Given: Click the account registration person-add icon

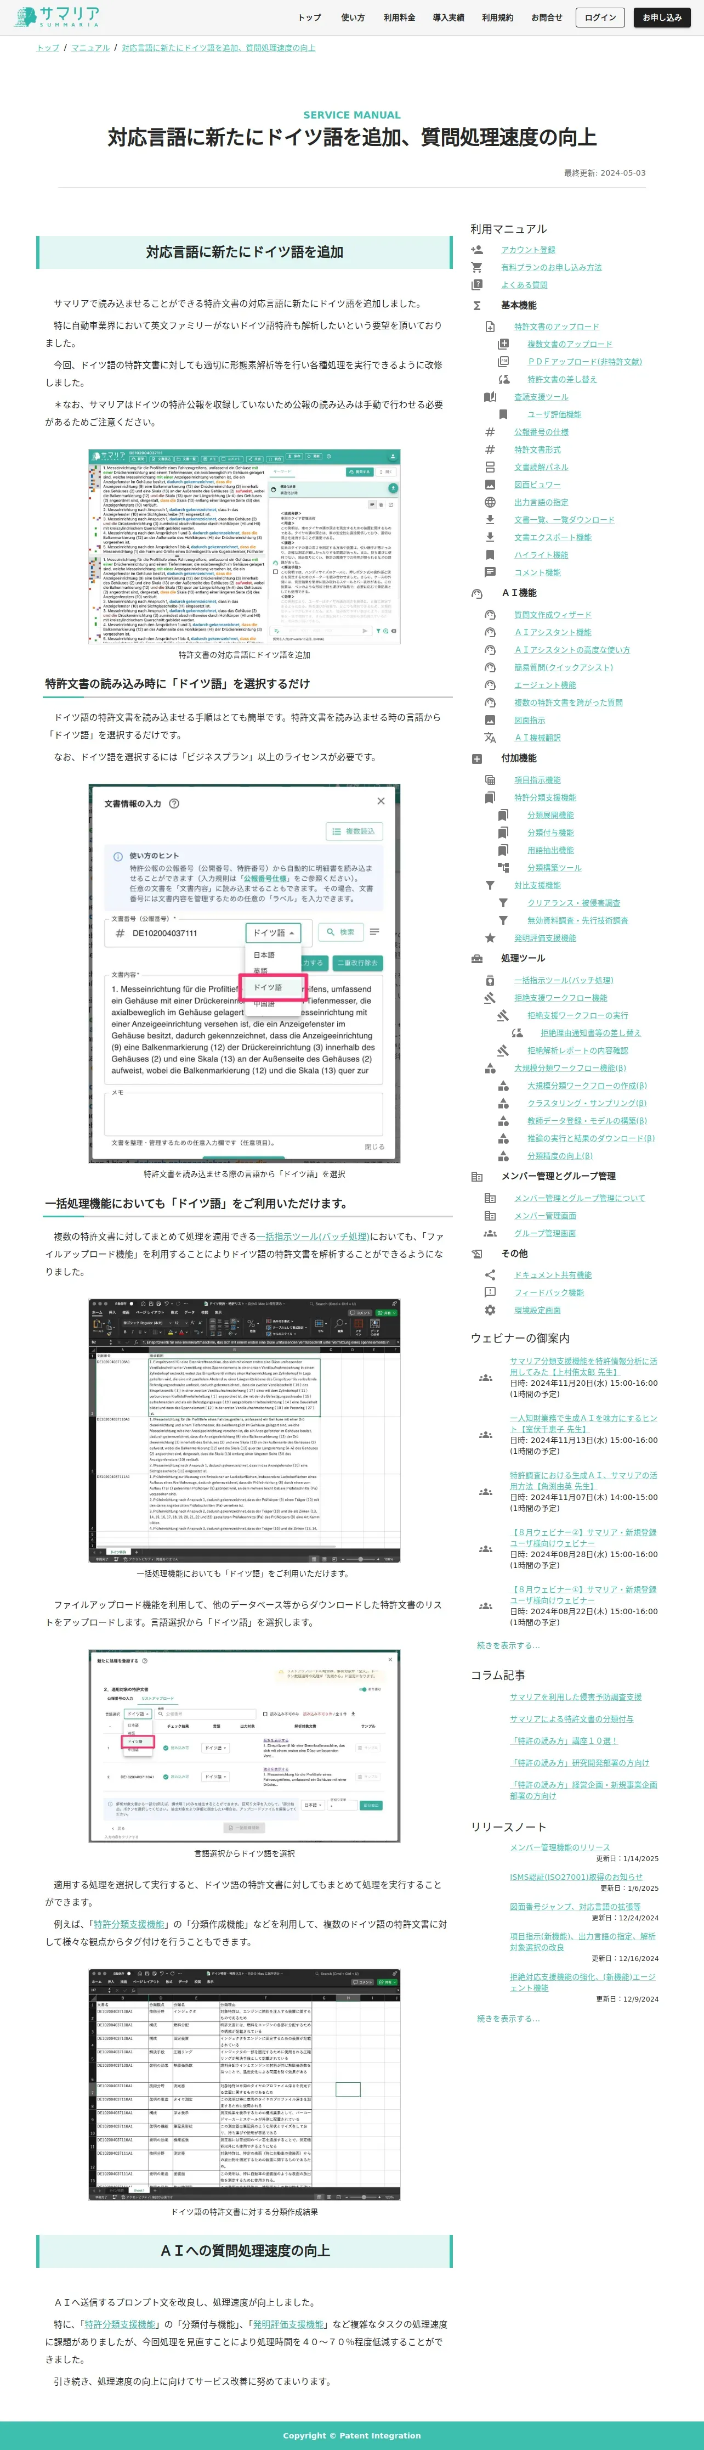Looking at the screenshot, I should [477, 250].
